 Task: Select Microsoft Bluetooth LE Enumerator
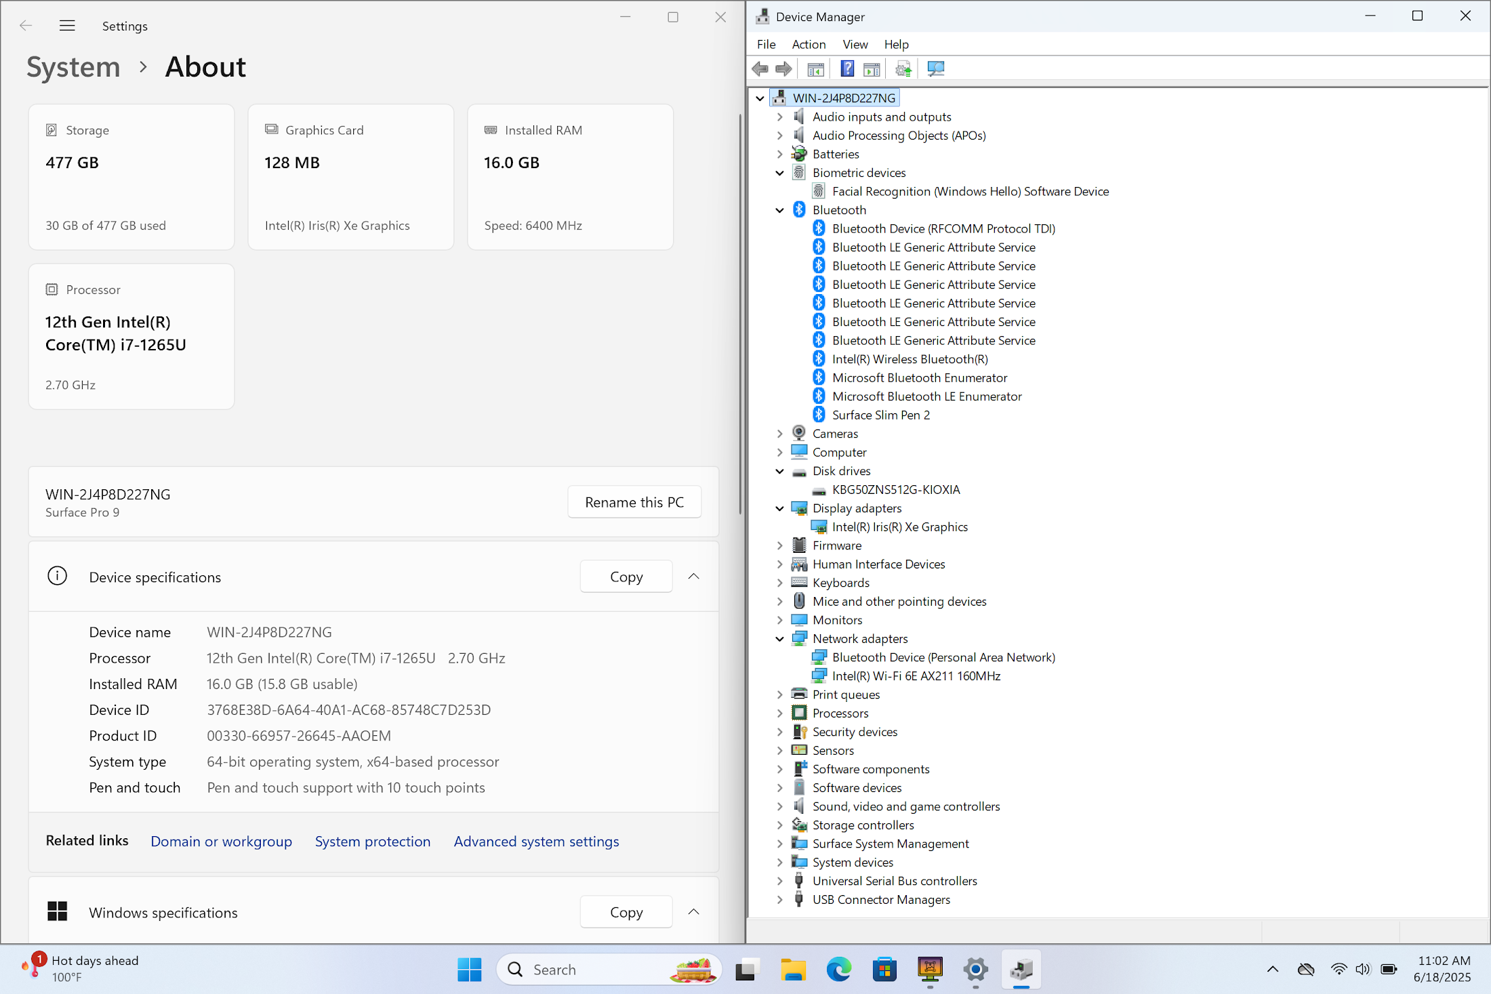(x=926, y=396)
